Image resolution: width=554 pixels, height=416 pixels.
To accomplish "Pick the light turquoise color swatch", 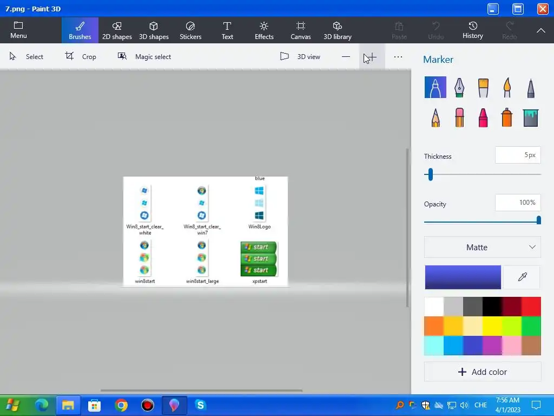I will click(x=434, y=345).
